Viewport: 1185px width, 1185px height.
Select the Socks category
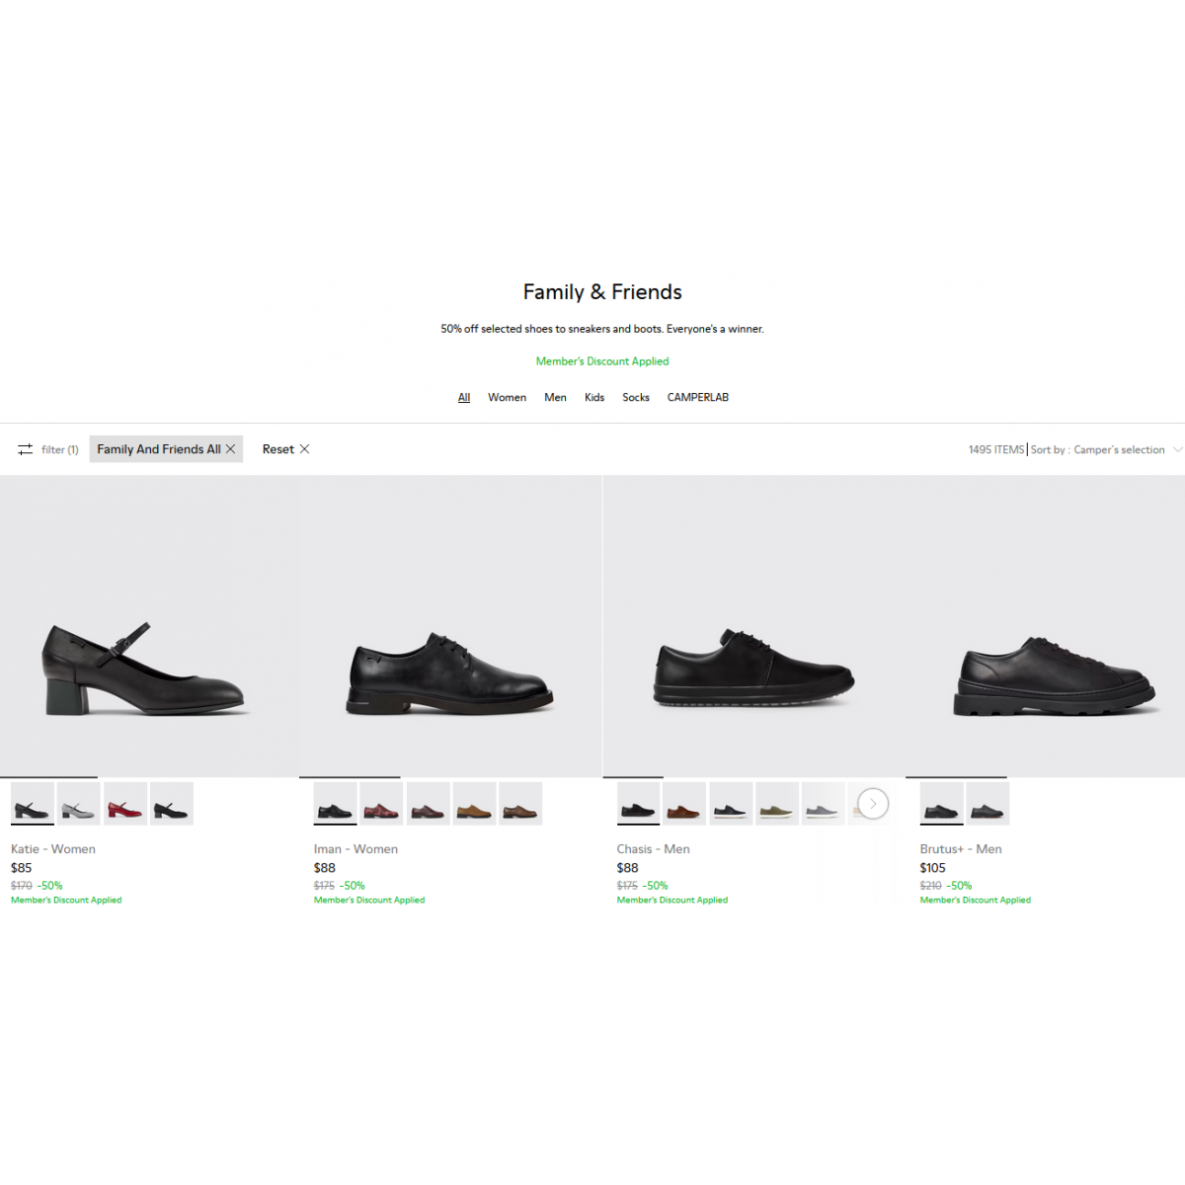coord(636,398)
